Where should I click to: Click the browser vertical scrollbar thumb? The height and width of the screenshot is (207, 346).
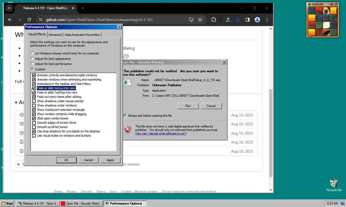(x=271, y=133)
